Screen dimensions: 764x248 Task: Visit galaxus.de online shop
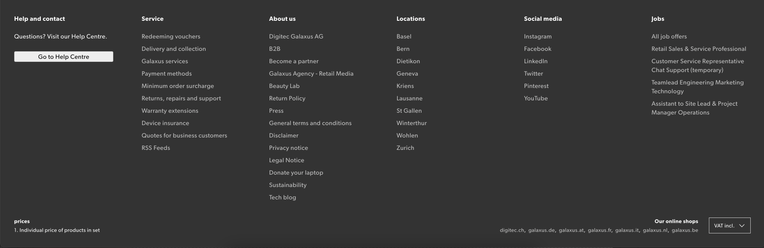[x=541, y=230]
